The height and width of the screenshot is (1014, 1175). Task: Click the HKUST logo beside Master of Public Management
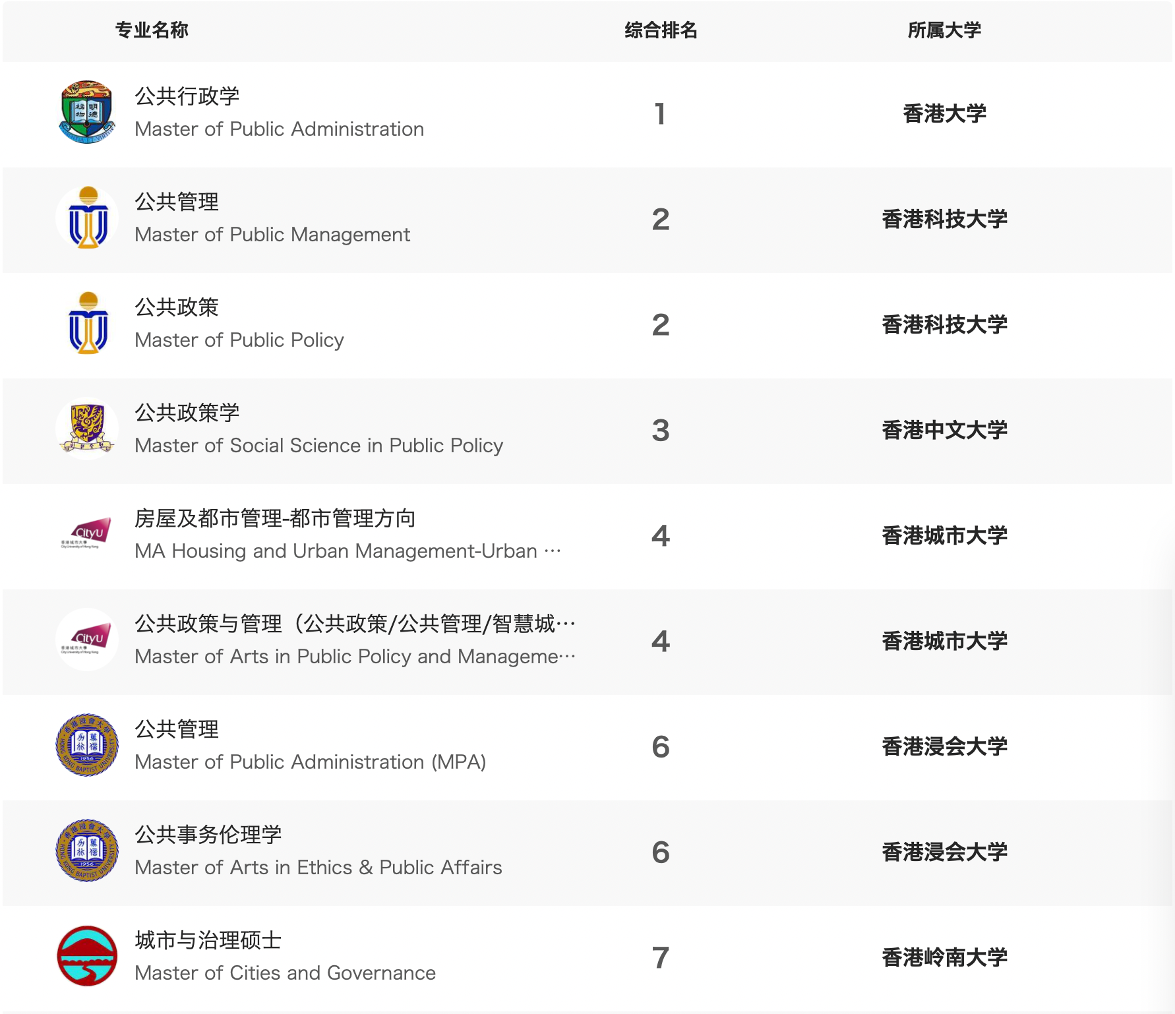click(87, 218)
